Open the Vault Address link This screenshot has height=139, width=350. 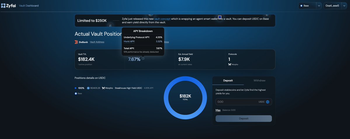pyautogui.click(x=97, y=42)
